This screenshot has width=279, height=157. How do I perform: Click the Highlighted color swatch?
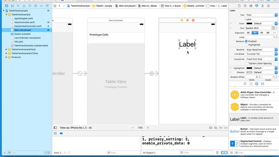pyautogui.click(x=249, y=68)
